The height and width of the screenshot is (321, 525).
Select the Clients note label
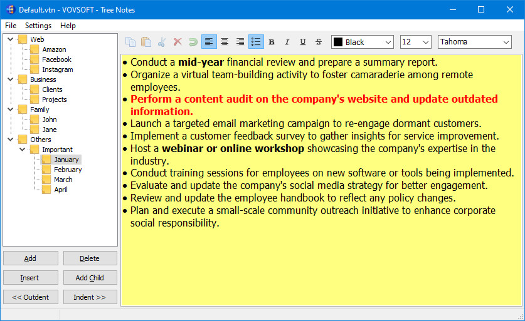pos(52,89)
